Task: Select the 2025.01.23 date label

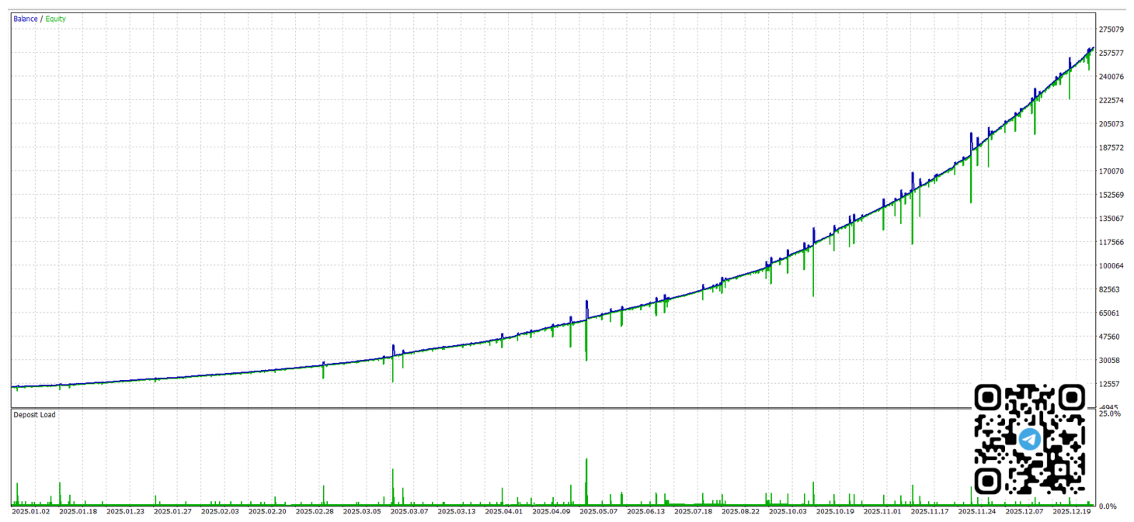Action: click(126, 512)
